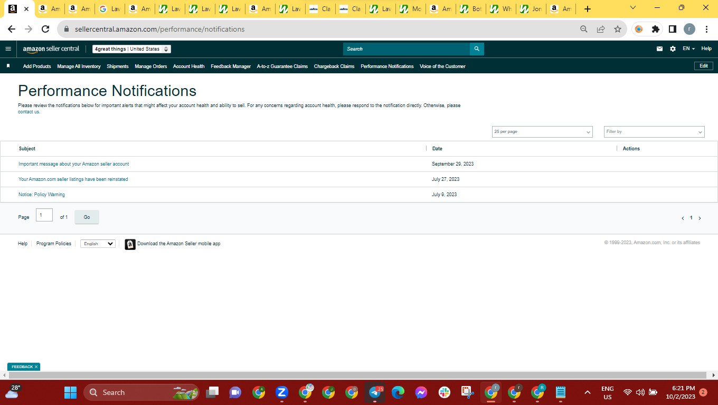Open the Chrome tab search chevron
Viewport: 718px width, 405px height.
[633, 8]
